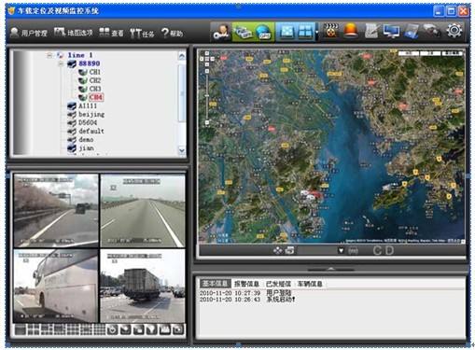Open the dropdown arrow beside window layout icons
This screenshot has height=350, width=475.
[x=317, y=32]
